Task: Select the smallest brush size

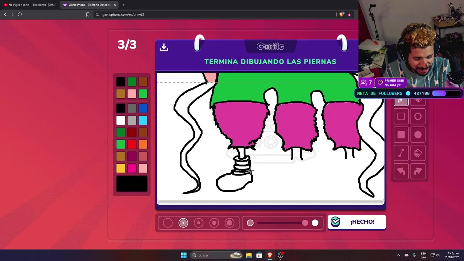Action: click(168, 223)
